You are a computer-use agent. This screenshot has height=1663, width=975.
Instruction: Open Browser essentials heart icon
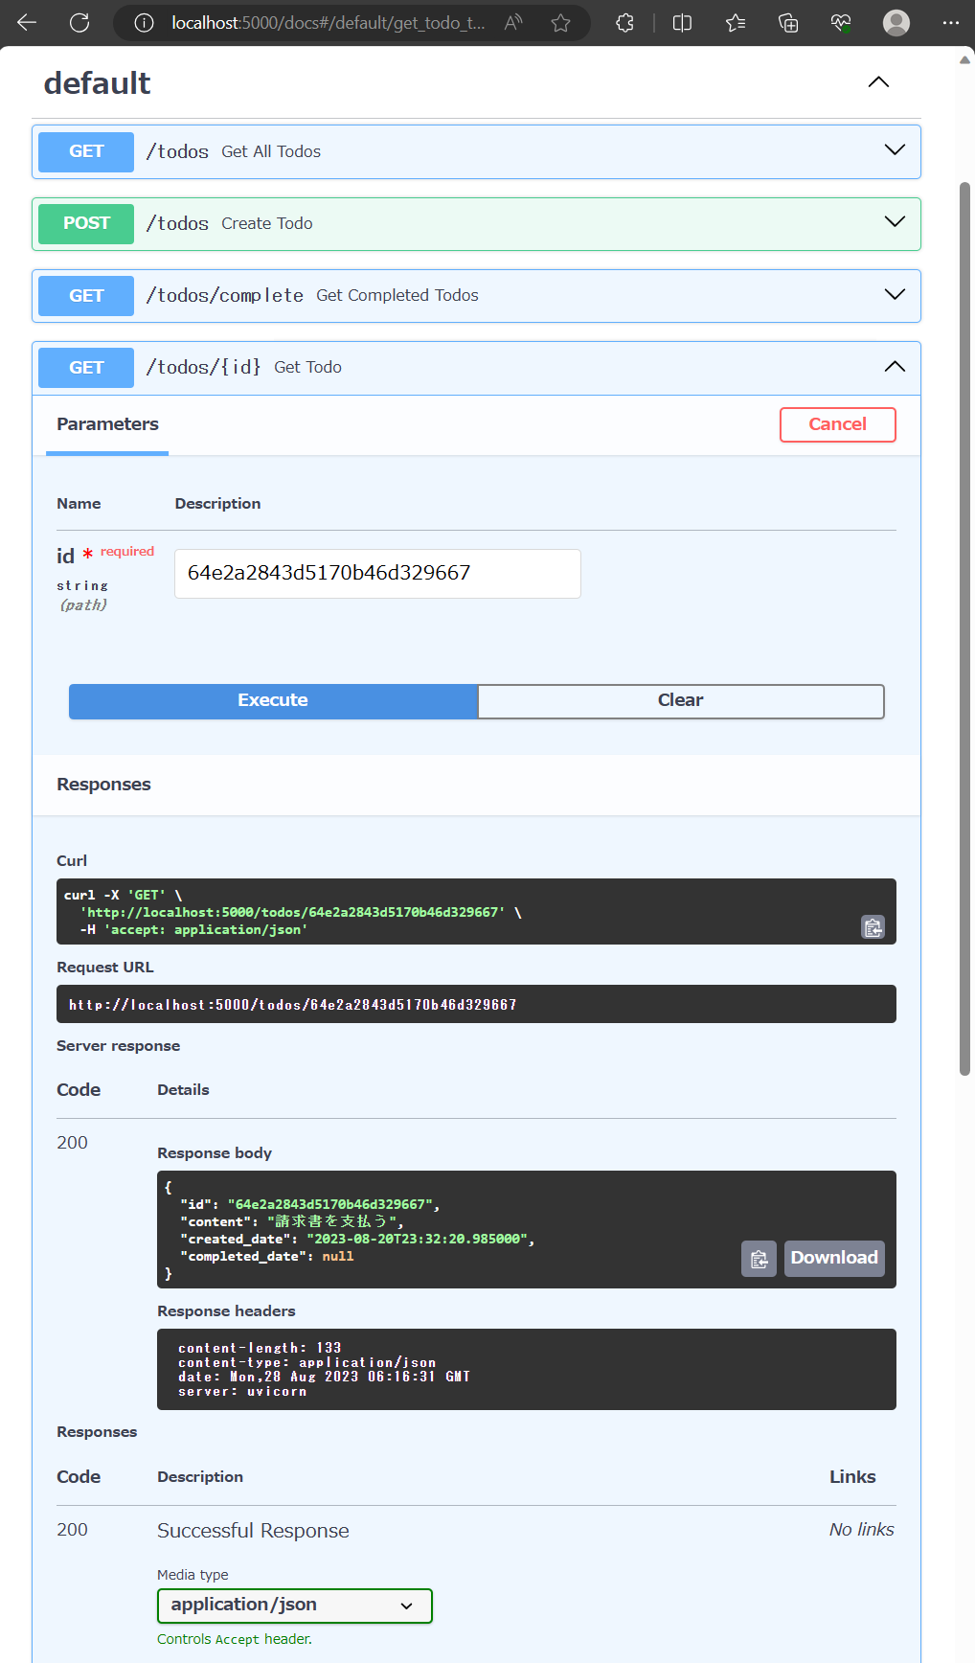841,23
